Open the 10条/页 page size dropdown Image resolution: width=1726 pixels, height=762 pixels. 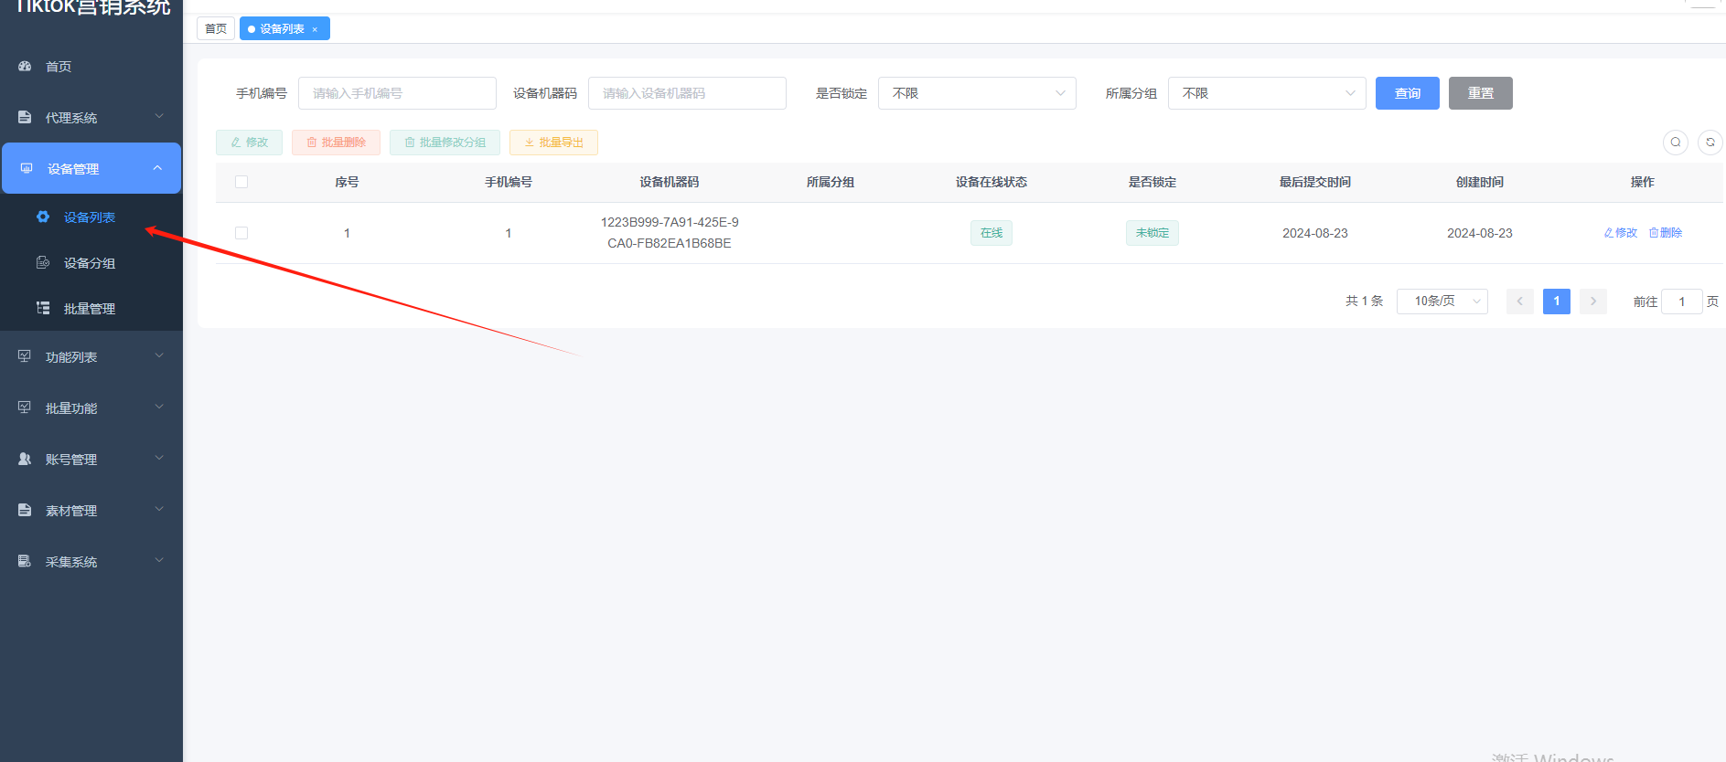tap(1442, 301)
